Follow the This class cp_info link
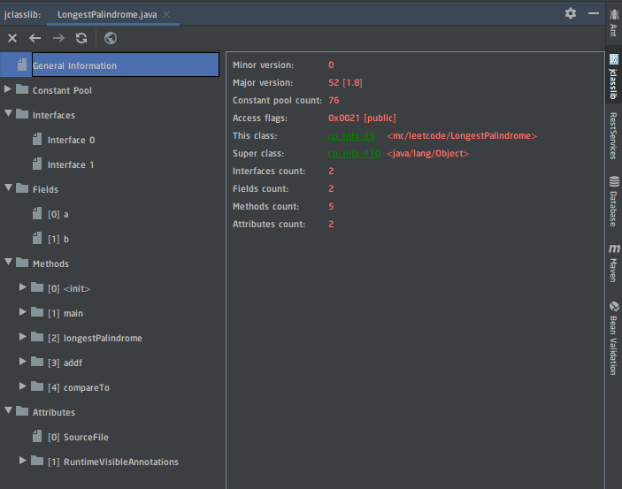 coord(351,136)
